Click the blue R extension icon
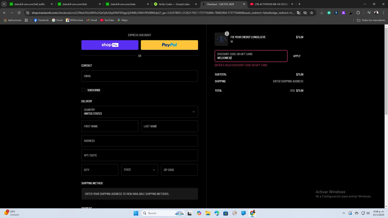The image size is (388, 218). click(336, 13)
